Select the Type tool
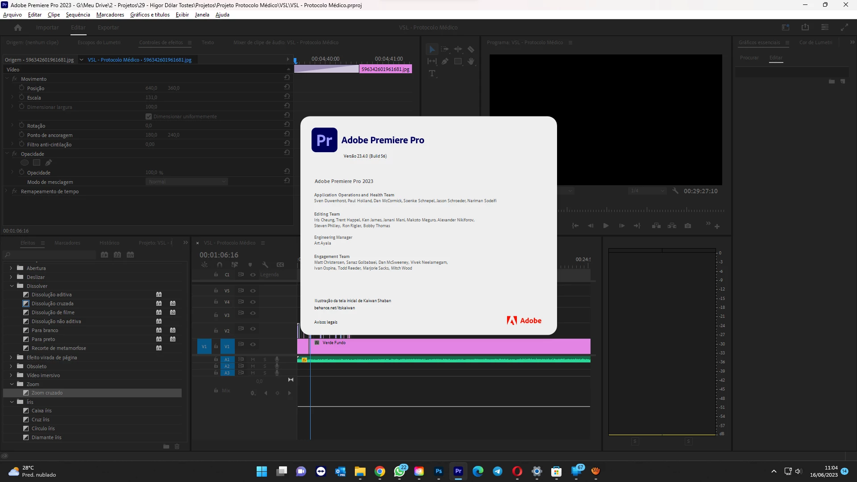The image size is (857, 482). (x=432, y=74)
